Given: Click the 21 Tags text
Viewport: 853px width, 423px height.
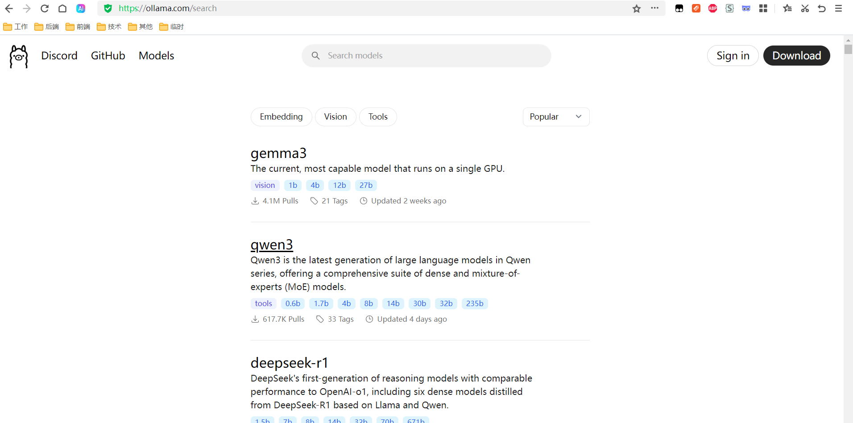Looking at the screenshot, I should (335, 201).
